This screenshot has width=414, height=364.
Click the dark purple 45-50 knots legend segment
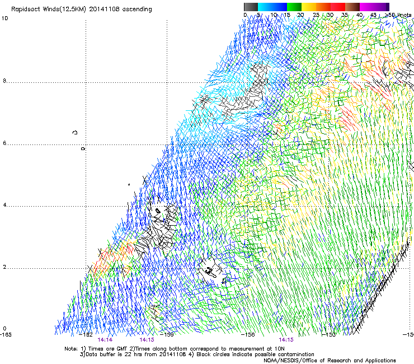pos(382,7)
